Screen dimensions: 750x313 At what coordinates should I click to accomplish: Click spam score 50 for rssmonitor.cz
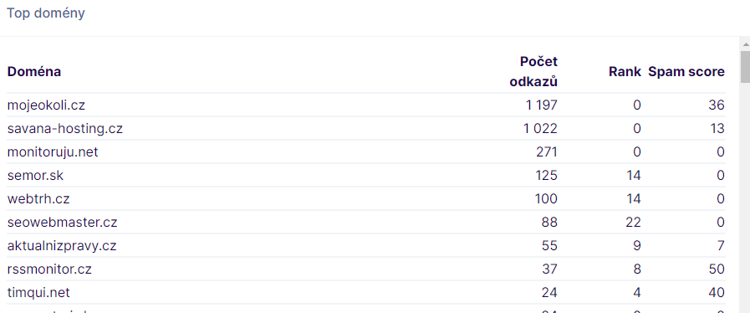pyautogui.click(x=717, y=269)
